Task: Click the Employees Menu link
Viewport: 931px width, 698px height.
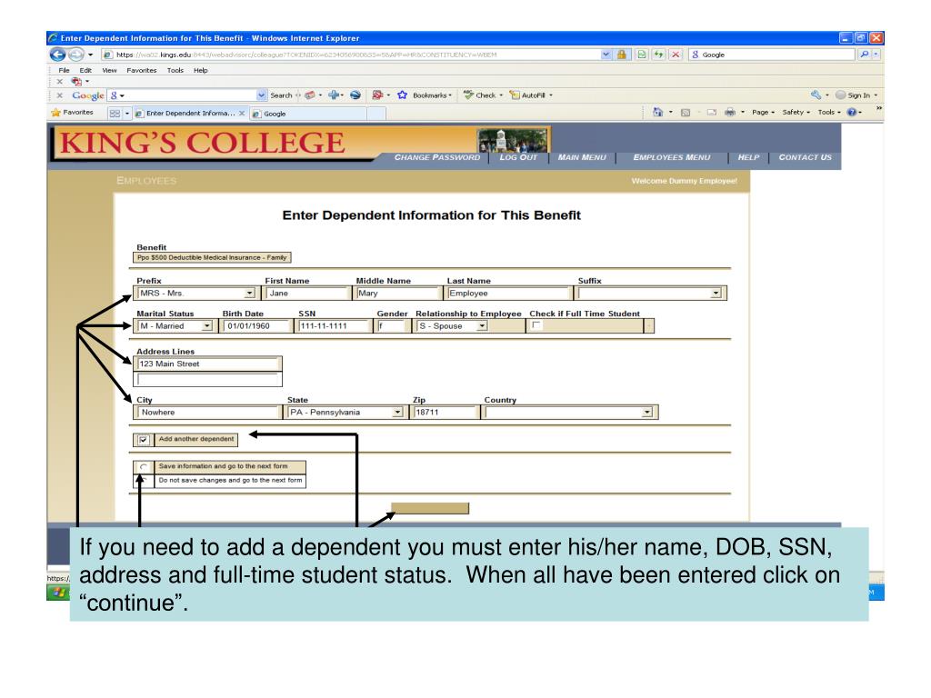Action: click(x=672, y=157)
